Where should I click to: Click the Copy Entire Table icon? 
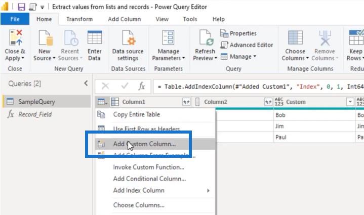click(x=101, y=114)
